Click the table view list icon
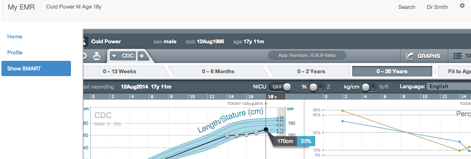Screen dimensions: 471x159 tap(457, 56)
